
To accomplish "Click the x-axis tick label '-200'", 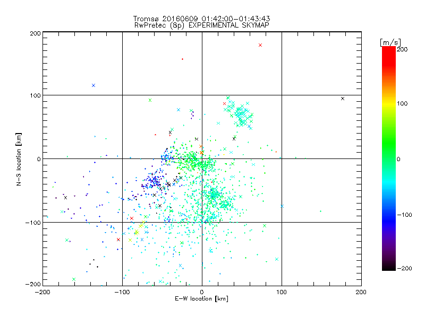I will 42,292.
